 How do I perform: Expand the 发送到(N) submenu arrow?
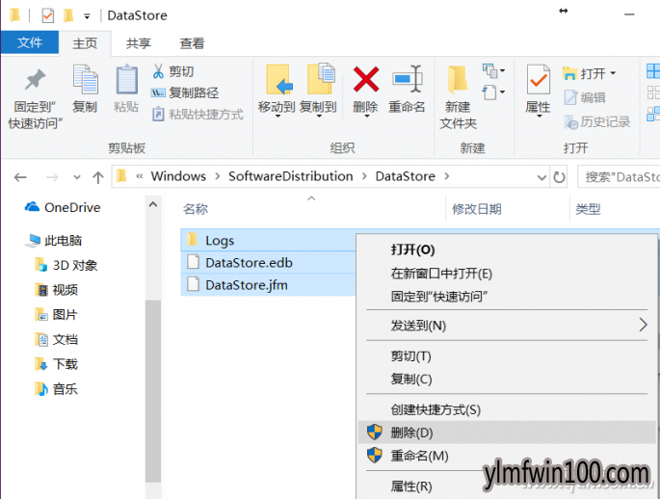(643, 325)
